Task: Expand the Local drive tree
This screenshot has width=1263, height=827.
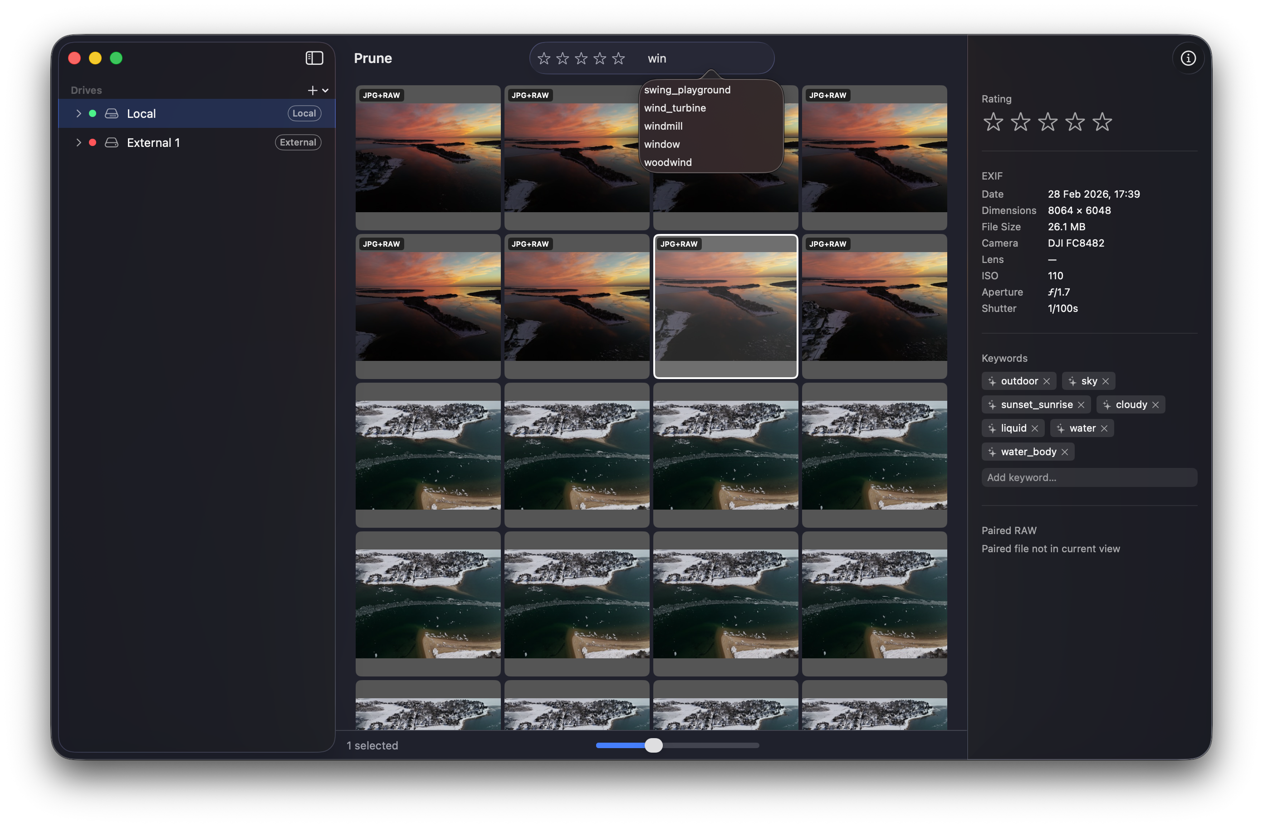Action: (78, 113)
